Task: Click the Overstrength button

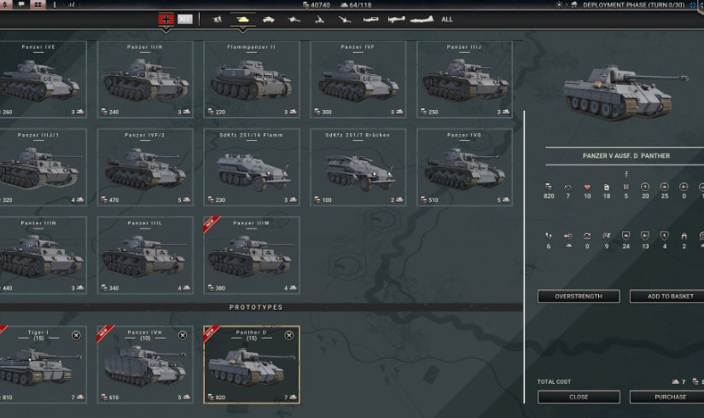Action: pyautogui.click(x=579, y=296)
